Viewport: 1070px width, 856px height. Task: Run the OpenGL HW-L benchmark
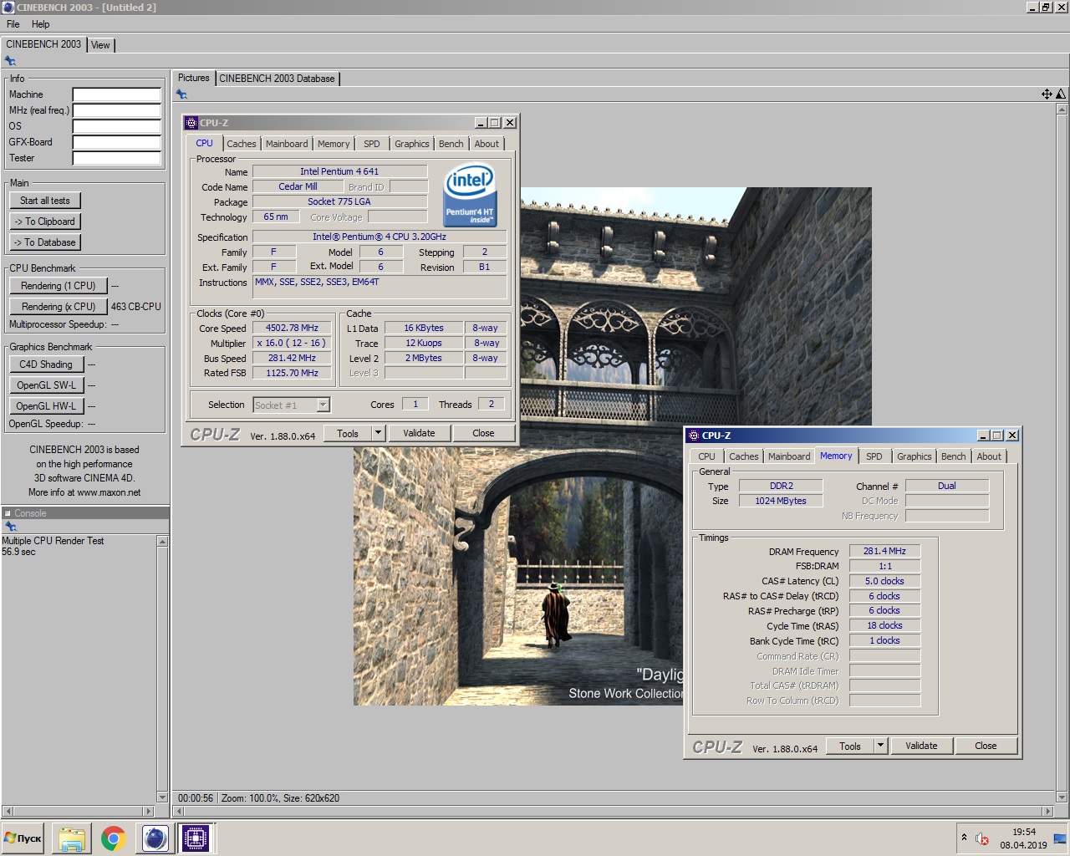pyautogui.click(x=46, y=406)
